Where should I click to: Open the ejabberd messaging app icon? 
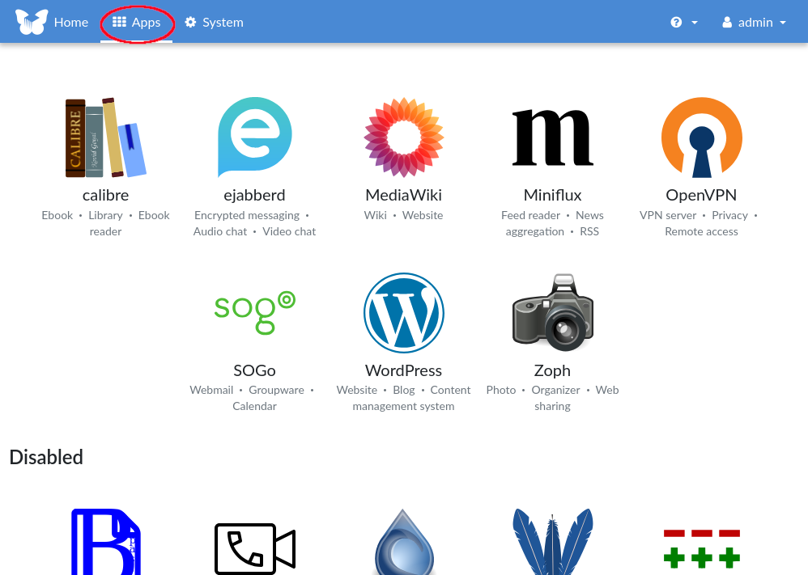(x=254, y=138)
